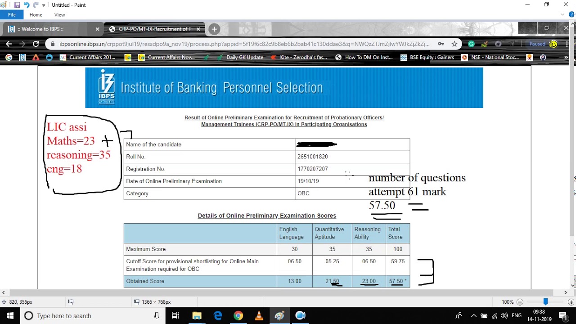Bookmark the page with the star icon
Viewport: 576px width, 324px height.
(454, 44)
